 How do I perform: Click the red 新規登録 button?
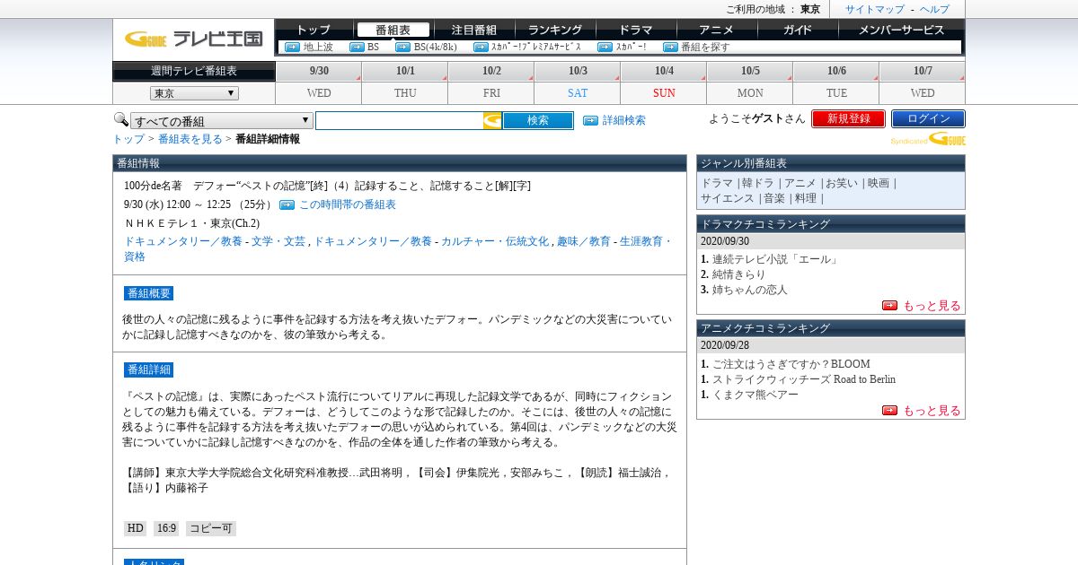tap(849, 118)
